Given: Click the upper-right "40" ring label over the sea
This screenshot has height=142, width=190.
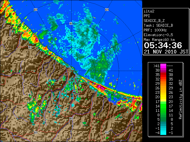Looking at the screenshot, I should pyautogui.click(x=113, y=47).
